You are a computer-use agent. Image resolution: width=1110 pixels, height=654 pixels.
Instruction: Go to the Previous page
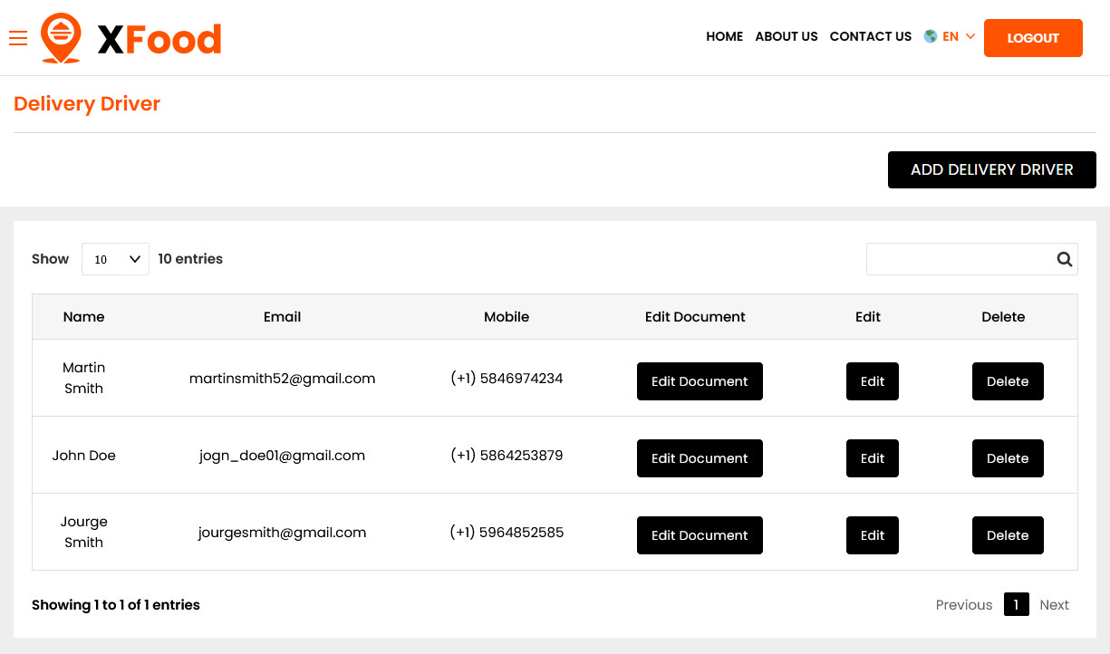(963, 605)
